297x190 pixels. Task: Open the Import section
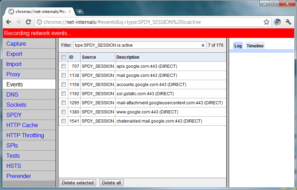point(29,64)
